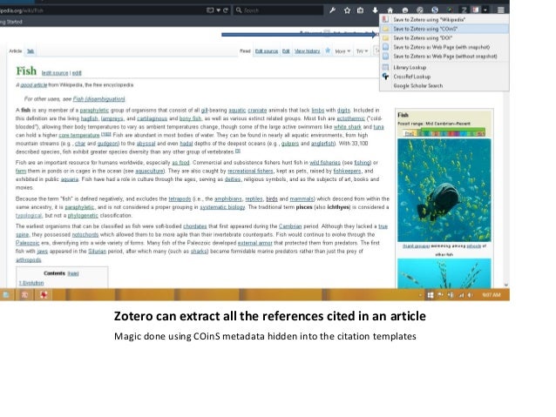
Task: Open the red taskbar application icon
Action: point(44,295)
